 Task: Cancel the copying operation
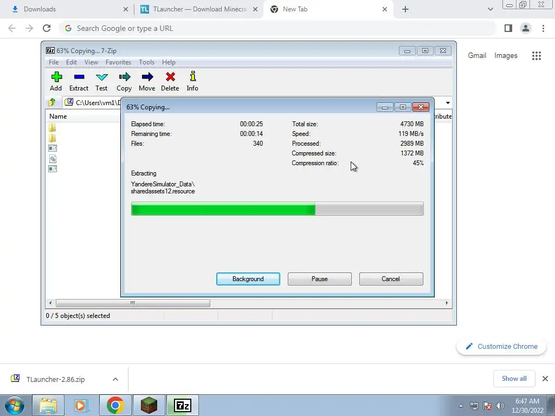point(391,279)
